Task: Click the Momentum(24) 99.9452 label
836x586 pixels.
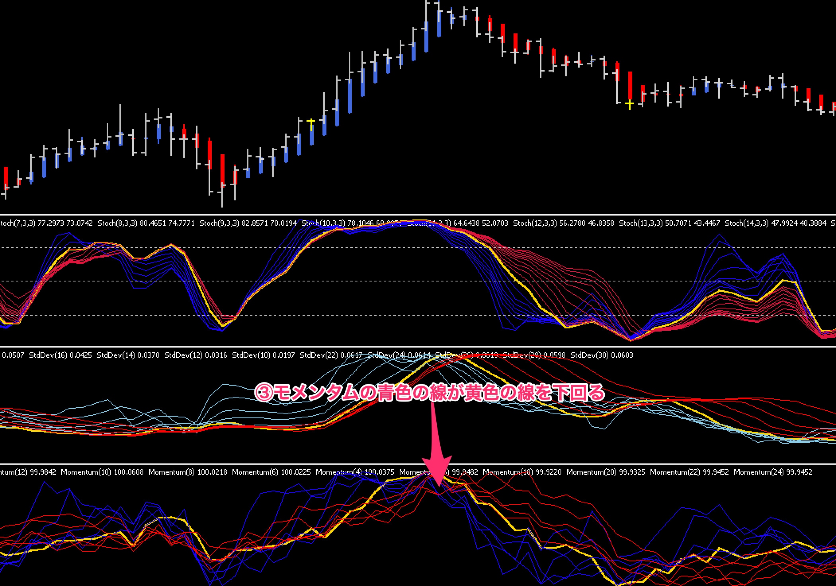Action: point(773,472)
